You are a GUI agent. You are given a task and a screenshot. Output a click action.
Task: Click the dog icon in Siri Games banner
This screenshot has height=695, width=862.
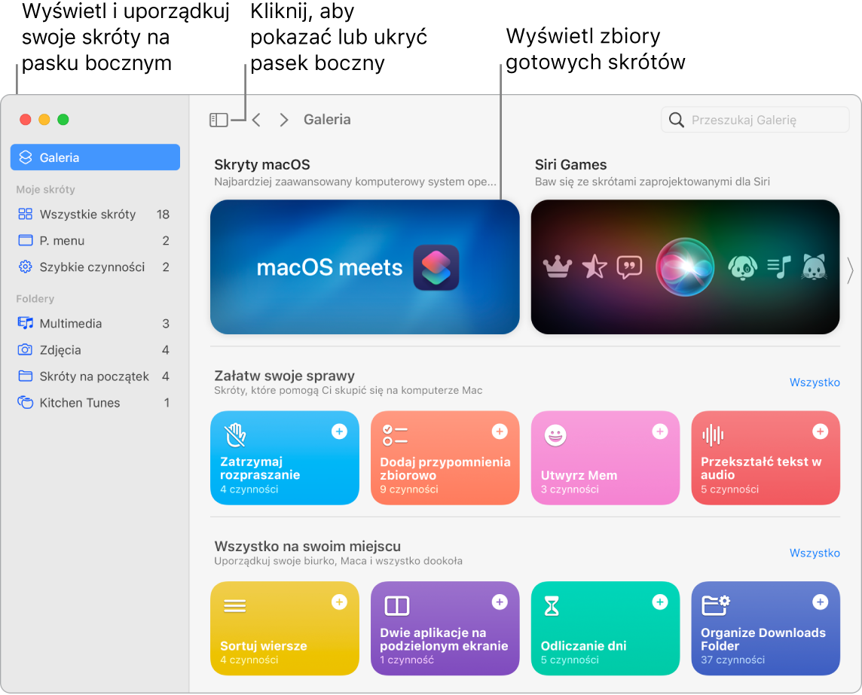click(743, 267)
